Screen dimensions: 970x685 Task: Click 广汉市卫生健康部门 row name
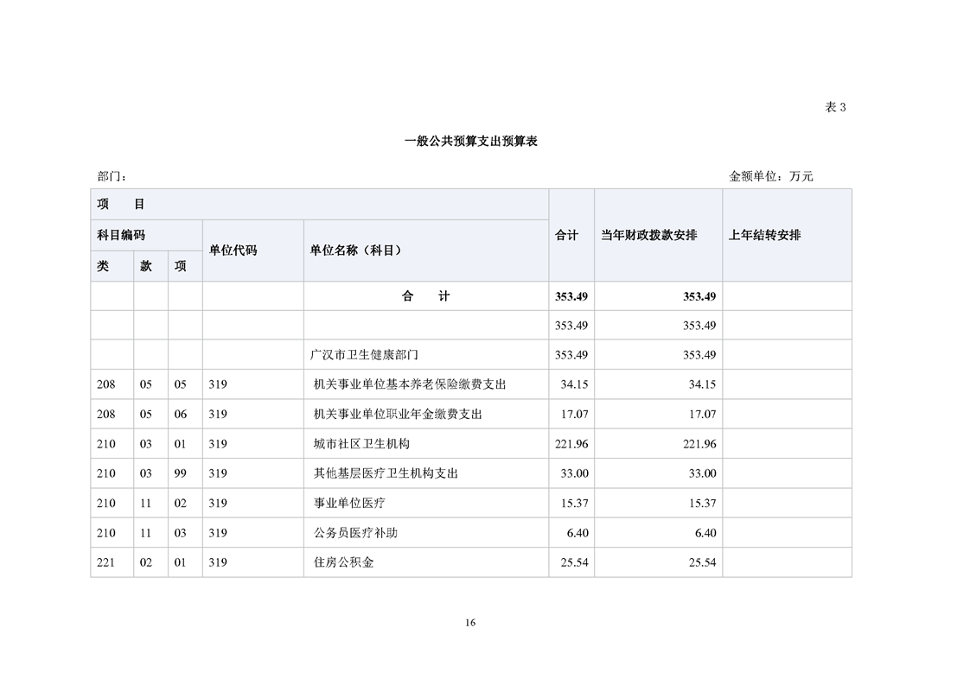(364, 355)
